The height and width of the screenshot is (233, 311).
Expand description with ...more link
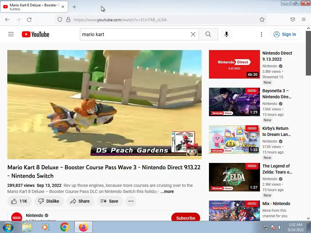(x=167, y=191)
